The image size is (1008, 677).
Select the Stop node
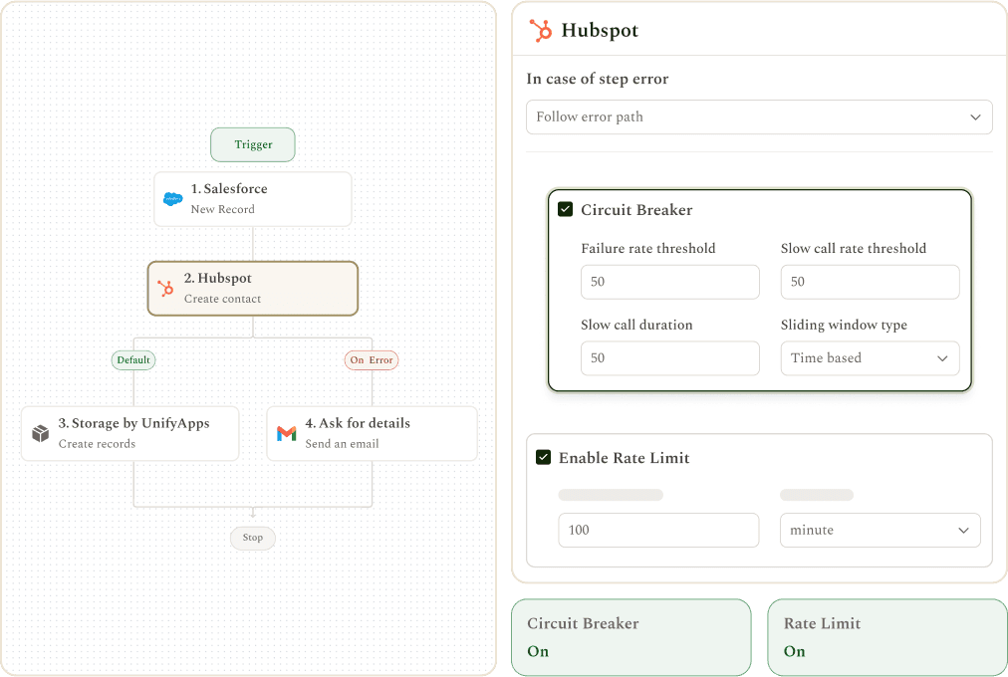click(x=253, y=538)
